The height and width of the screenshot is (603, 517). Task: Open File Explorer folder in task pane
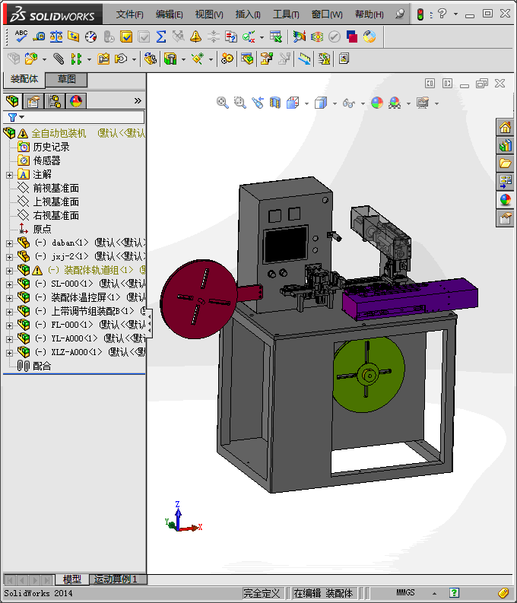coord(505,163)
